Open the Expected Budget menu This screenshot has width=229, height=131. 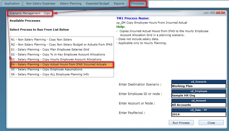tap(97, 3)
